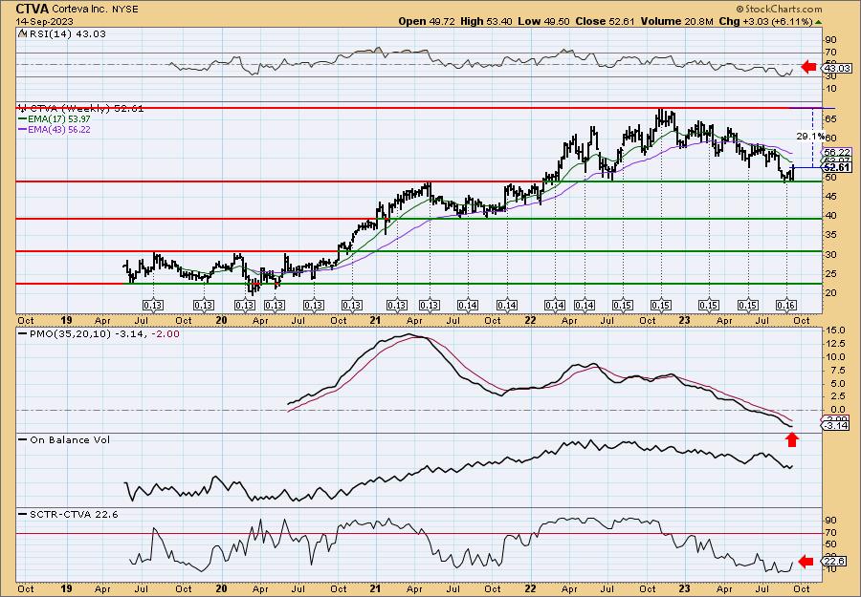Click the 43.03 RSI value tag on right axis

click(x=838, y=69)
